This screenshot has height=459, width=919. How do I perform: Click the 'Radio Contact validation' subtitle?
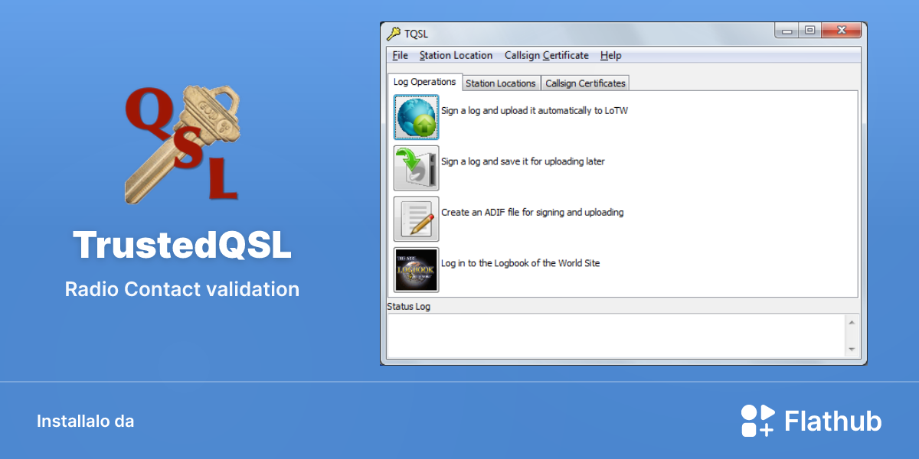[x=182, y=289]
